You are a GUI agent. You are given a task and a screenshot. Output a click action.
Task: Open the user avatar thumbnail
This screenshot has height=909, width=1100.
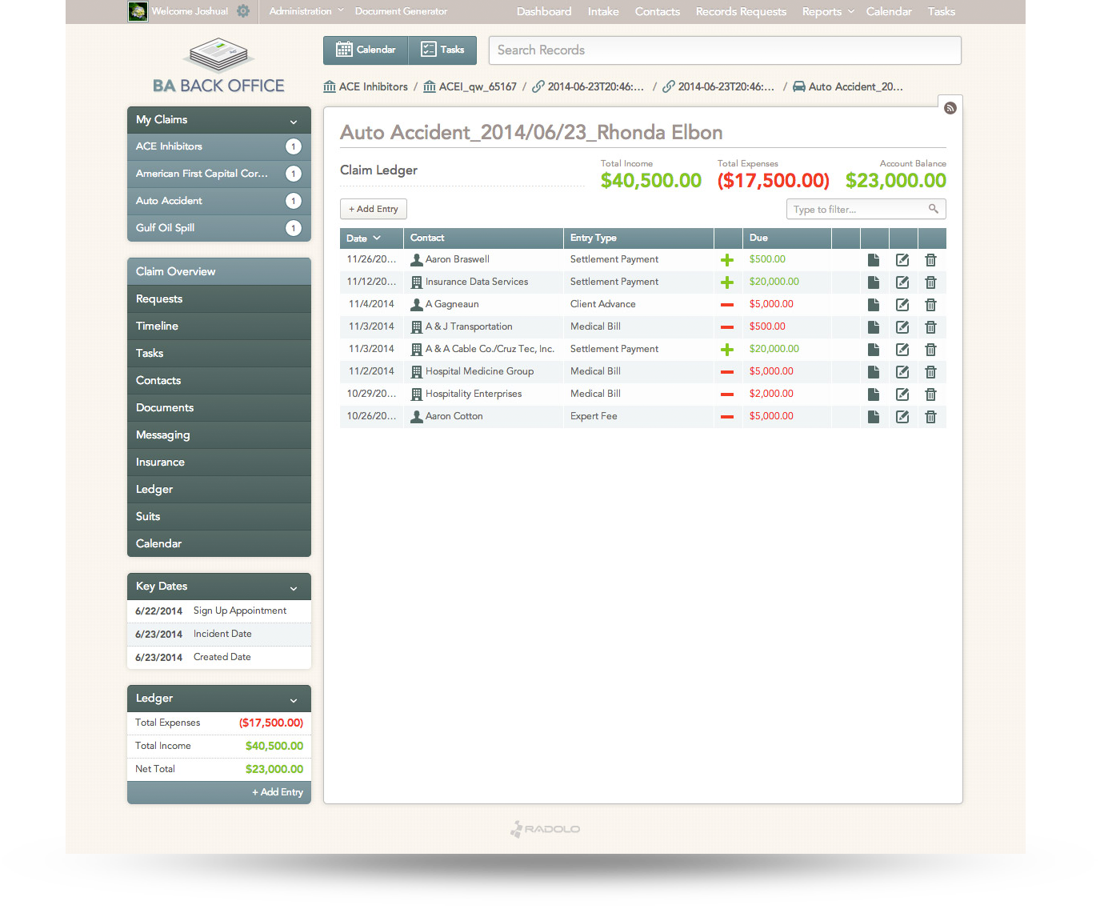(138, 11)
